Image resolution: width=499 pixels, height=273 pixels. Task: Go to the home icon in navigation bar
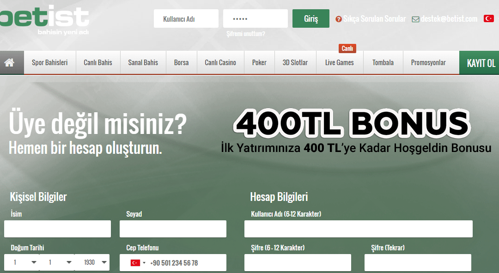click(9, 63)
